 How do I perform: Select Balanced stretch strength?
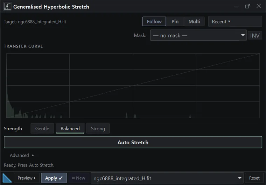pos(70,128)
